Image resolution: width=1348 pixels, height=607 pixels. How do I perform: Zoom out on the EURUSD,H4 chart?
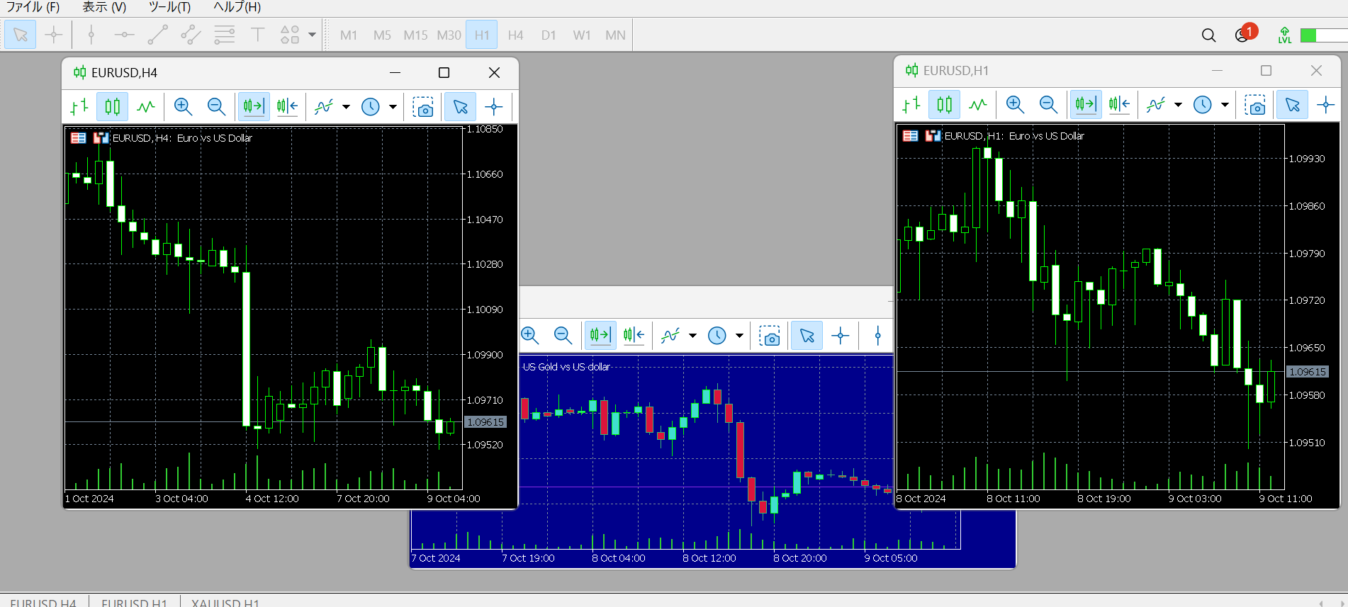click(216, 108)
